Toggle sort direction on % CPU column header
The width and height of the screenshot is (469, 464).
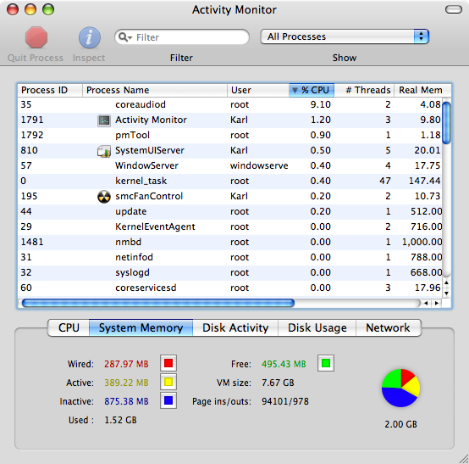pos(312,90)
